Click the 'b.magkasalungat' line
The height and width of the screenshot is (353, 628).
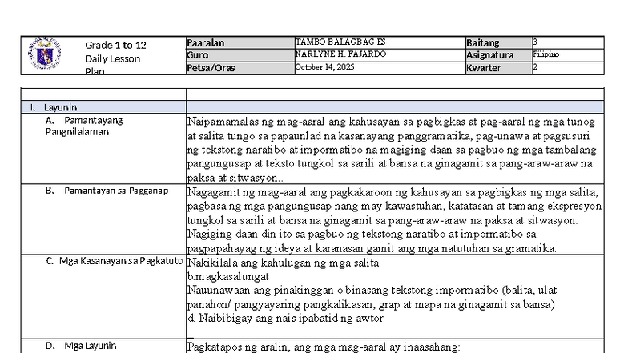click(228, 277)
